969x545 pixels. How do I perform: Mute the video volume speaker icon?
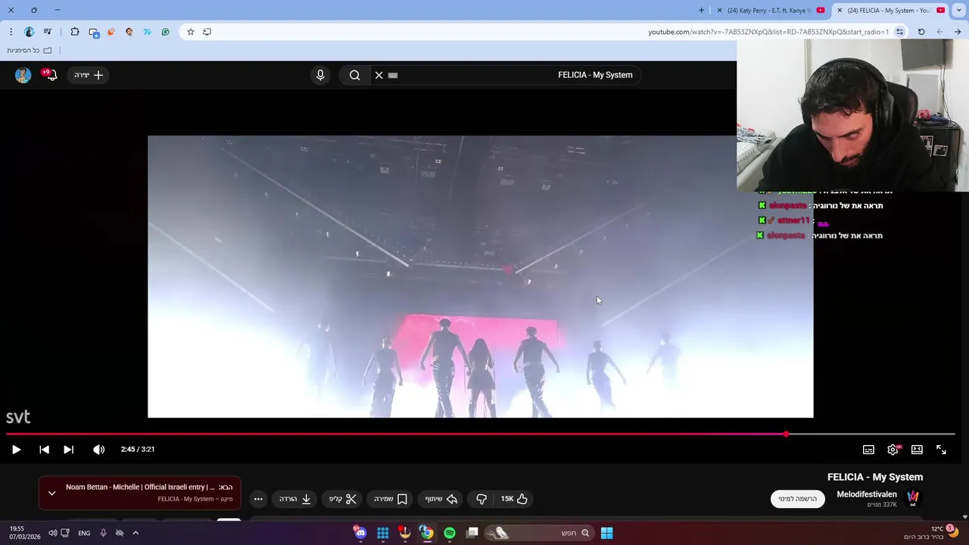98,450
